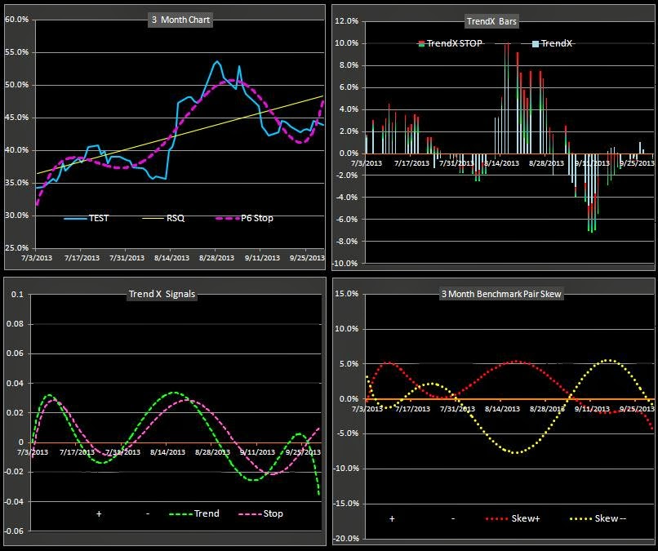Viewport: 658px width, 551px height.
Task: Click the "-" legend entry in Signals chart
Action: pyautogui.click(x=148, y=513)
